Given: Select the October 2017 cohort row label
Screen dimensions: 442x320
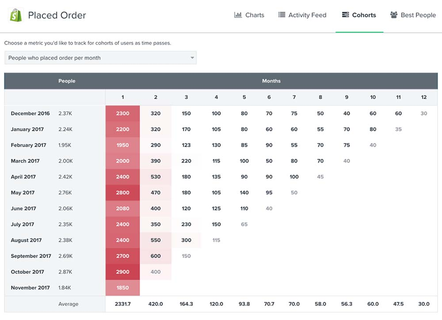Looking at the screenshot, I should (27, 272).
